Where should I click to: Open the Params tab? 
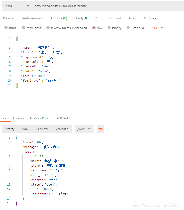(9, 18)
